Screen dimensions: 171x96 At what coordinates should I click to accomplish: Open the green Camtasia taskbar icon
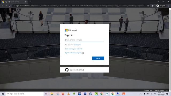tap(96, 94)
